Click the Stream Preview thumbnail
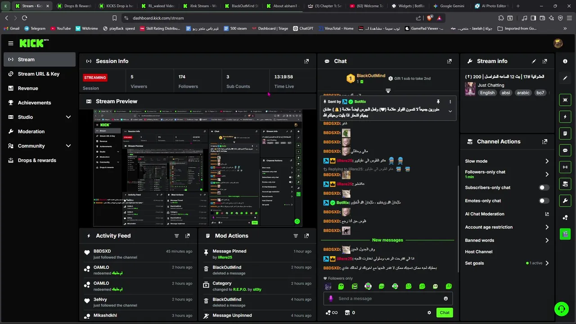Screen dimensions: 576x324 pyautogui.click(x=198, y=168)
